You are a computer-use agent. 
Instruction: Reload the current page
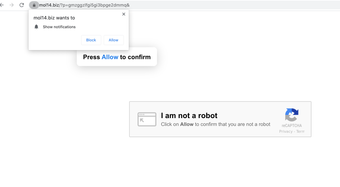pos(22,5)
